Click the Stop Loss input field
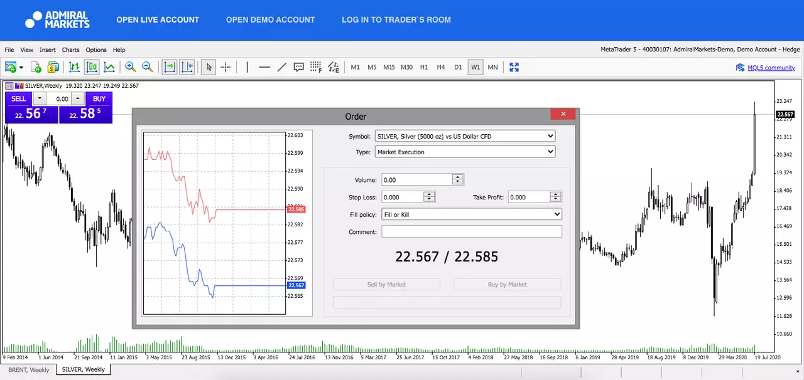This screenshot has height=380, width=804. tap(403, 197)
